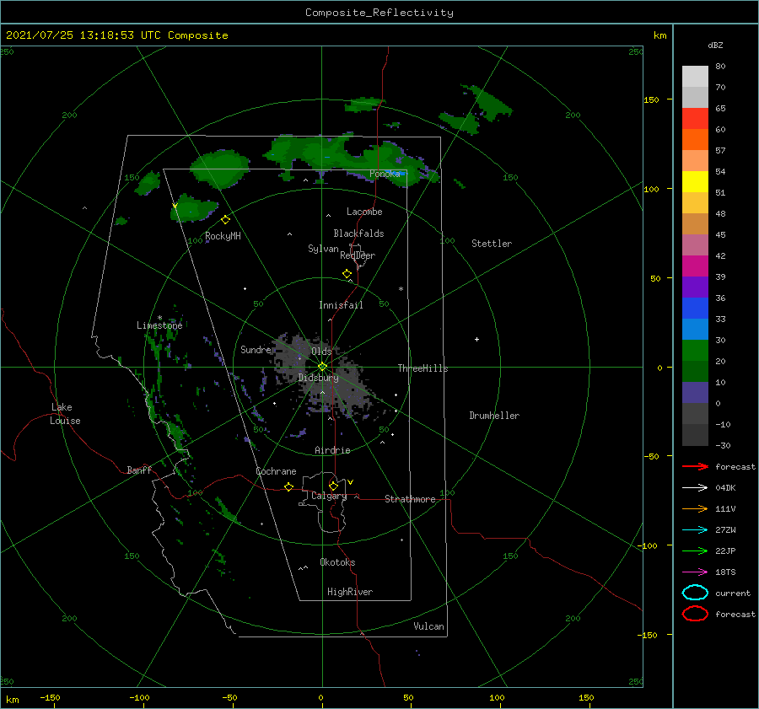Click the ThreeHills town label

(x=423, y=368)
